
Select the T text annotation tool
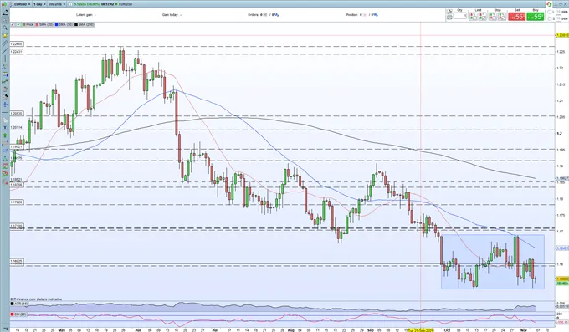click(x=5, y=127)
